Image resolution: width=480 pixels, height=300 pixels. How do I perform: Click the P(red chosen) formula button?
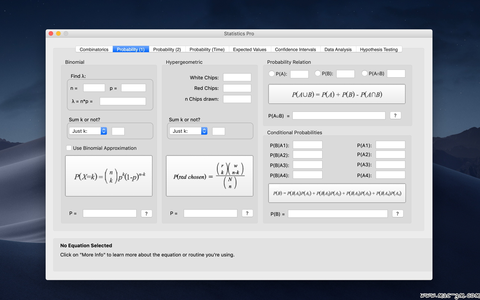click(x=209, y=176)
